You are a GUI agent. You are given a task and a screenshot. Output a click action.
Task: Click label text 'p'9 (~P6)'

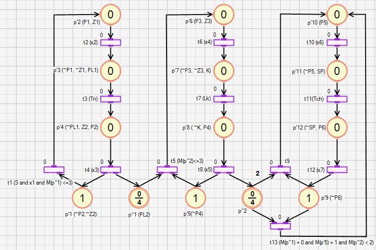click(x=331, y=198)
